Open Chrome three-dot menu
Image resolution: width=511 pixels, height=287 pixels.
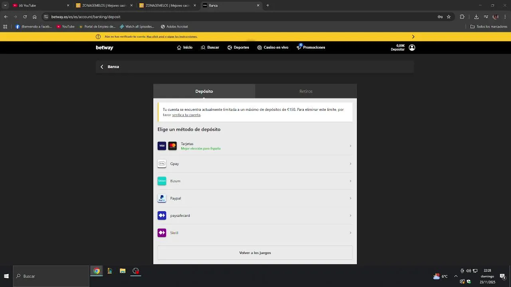coord(505,17)
